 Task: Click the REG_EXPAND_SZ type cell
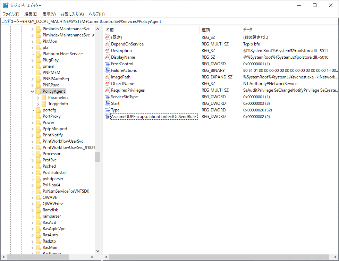pos(217,77)
